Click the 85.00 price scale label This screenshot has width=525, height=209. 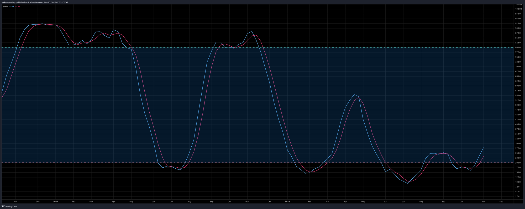(x=518, y=38)
